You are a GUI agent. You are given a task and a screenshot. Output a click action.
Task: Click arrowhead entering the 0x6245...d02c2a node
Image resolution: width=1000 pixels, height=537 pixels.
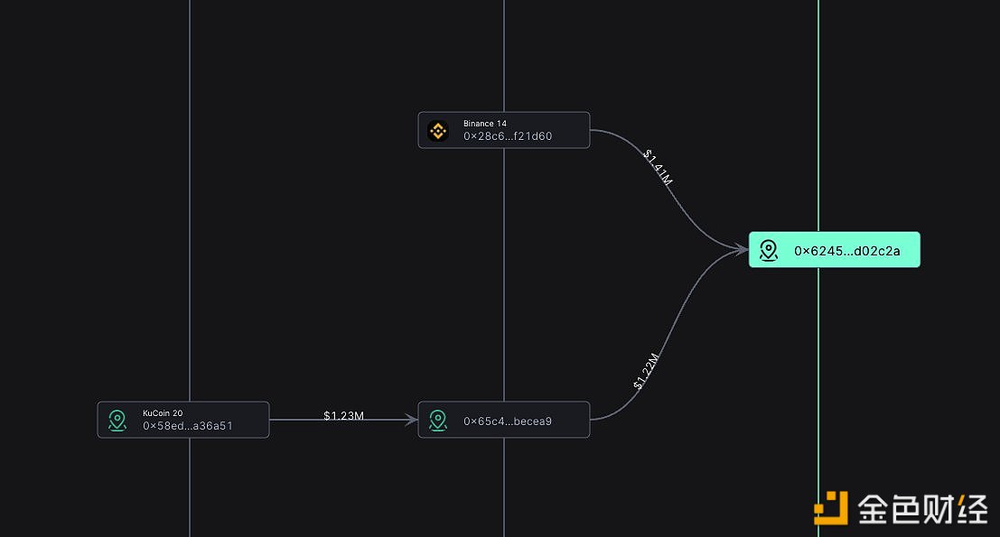click(x=741, y=250)
